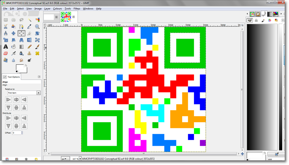
Task: Select the Paths tool
Action: [21, 27]
